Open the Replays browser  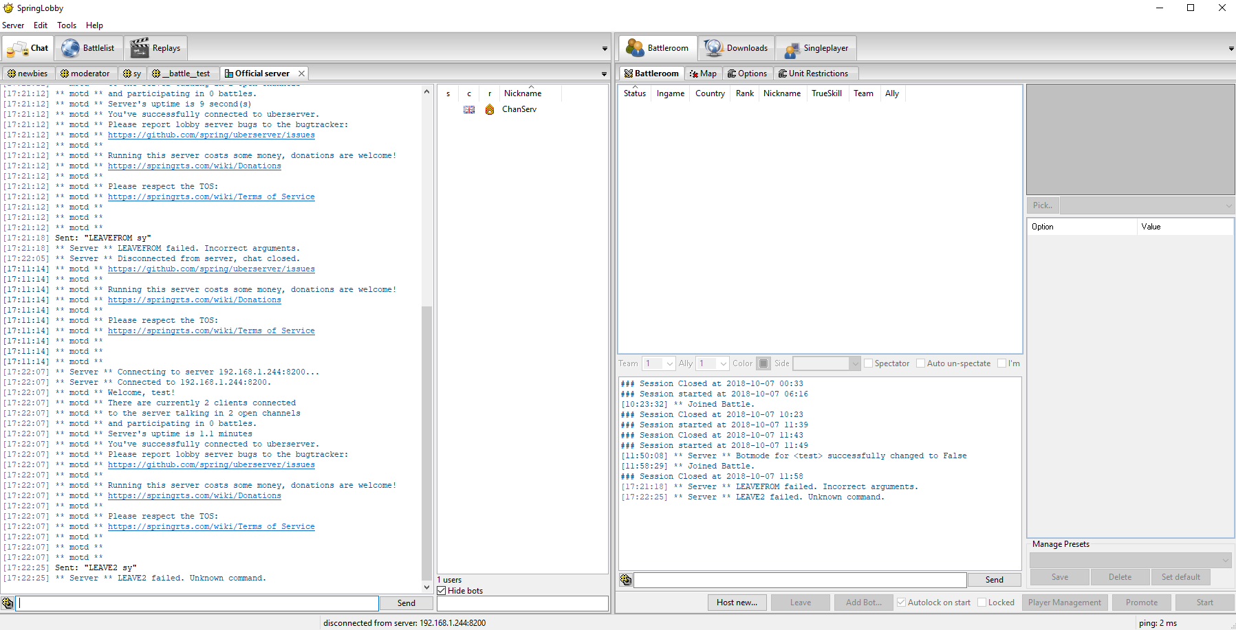pyautogui.click(x=156, y=47)
